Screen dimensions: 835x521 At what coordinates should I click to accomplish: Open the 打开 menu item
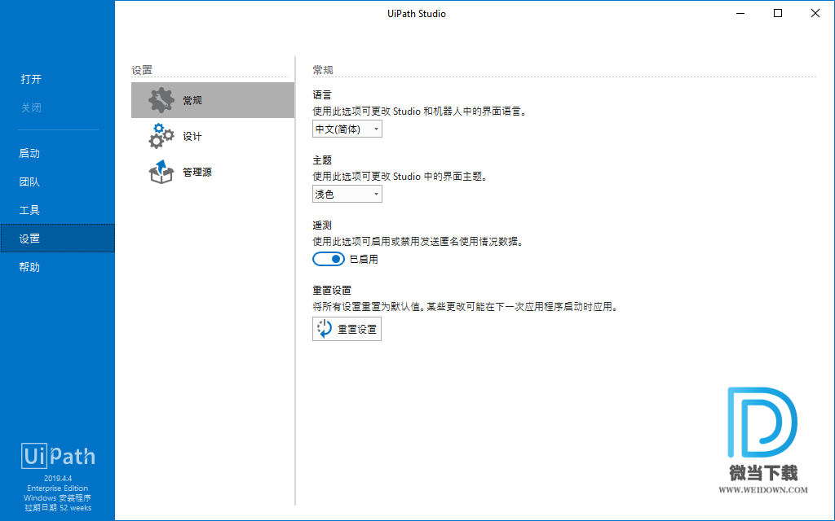click(x=31, y=79)
